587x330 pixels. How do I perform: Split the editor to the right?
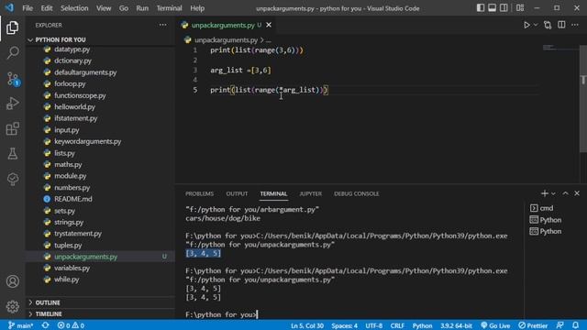[561, 25]
